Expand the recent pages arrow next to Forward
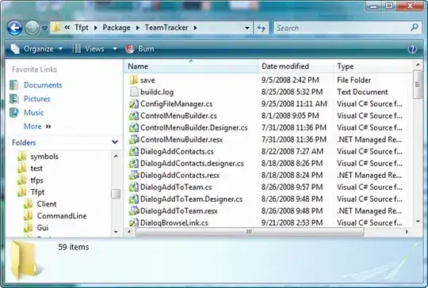 pyautogui.click(x=44, y=28)
